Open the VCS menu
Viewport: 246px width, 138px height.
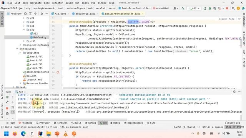tap(93, 3)
